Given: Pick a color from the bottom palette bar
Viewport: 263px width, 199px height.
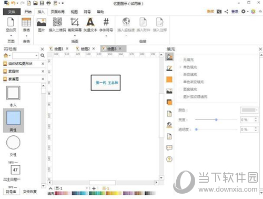Looking at the screenshot, I should coord(105,193).
